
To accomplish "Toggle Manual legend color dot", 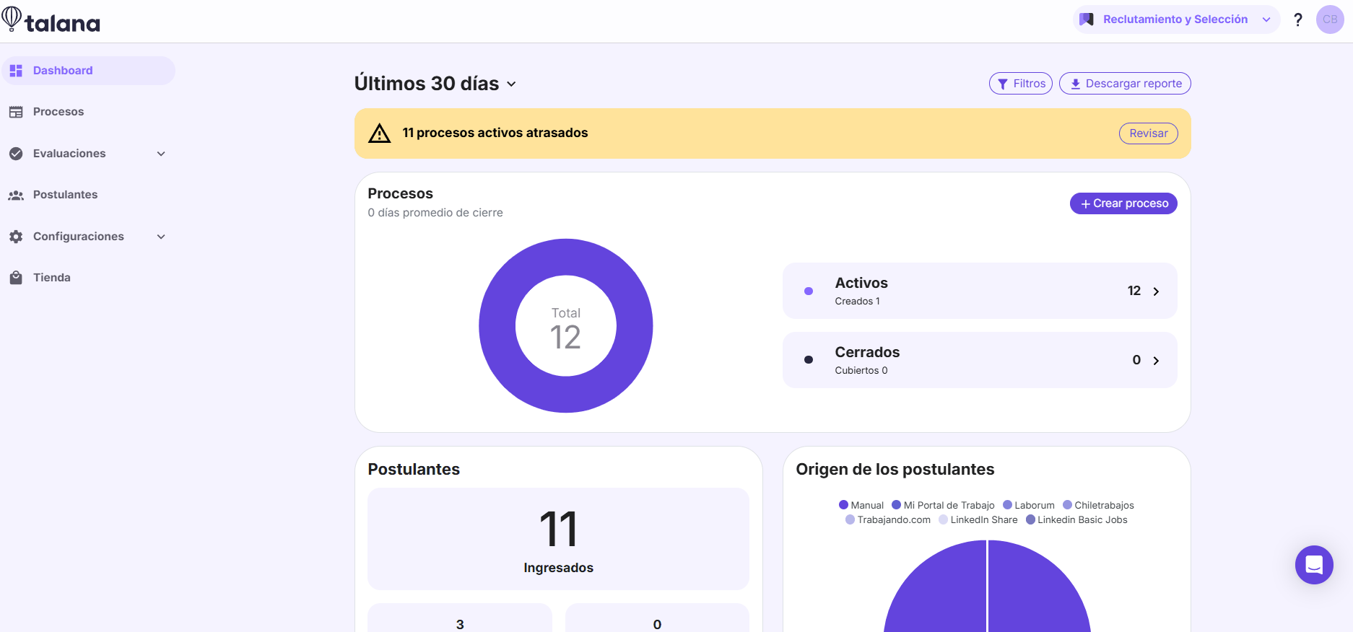I will point(843,505).
